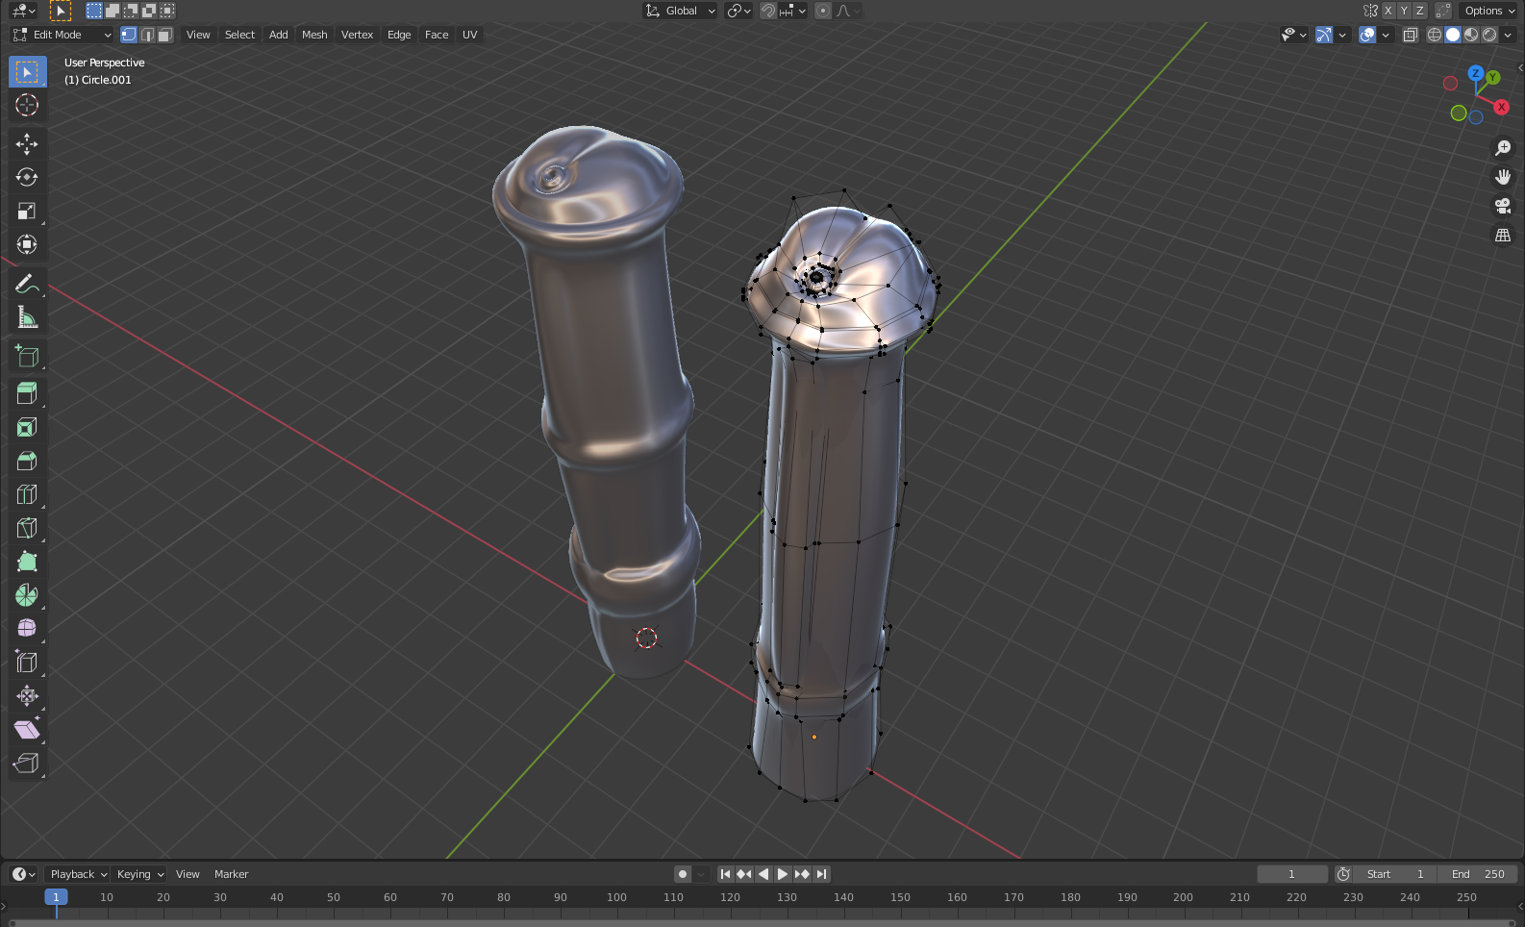Select the Move tool in toolbar
This screenshot has width=1525, height=927.
pos(27,144)
